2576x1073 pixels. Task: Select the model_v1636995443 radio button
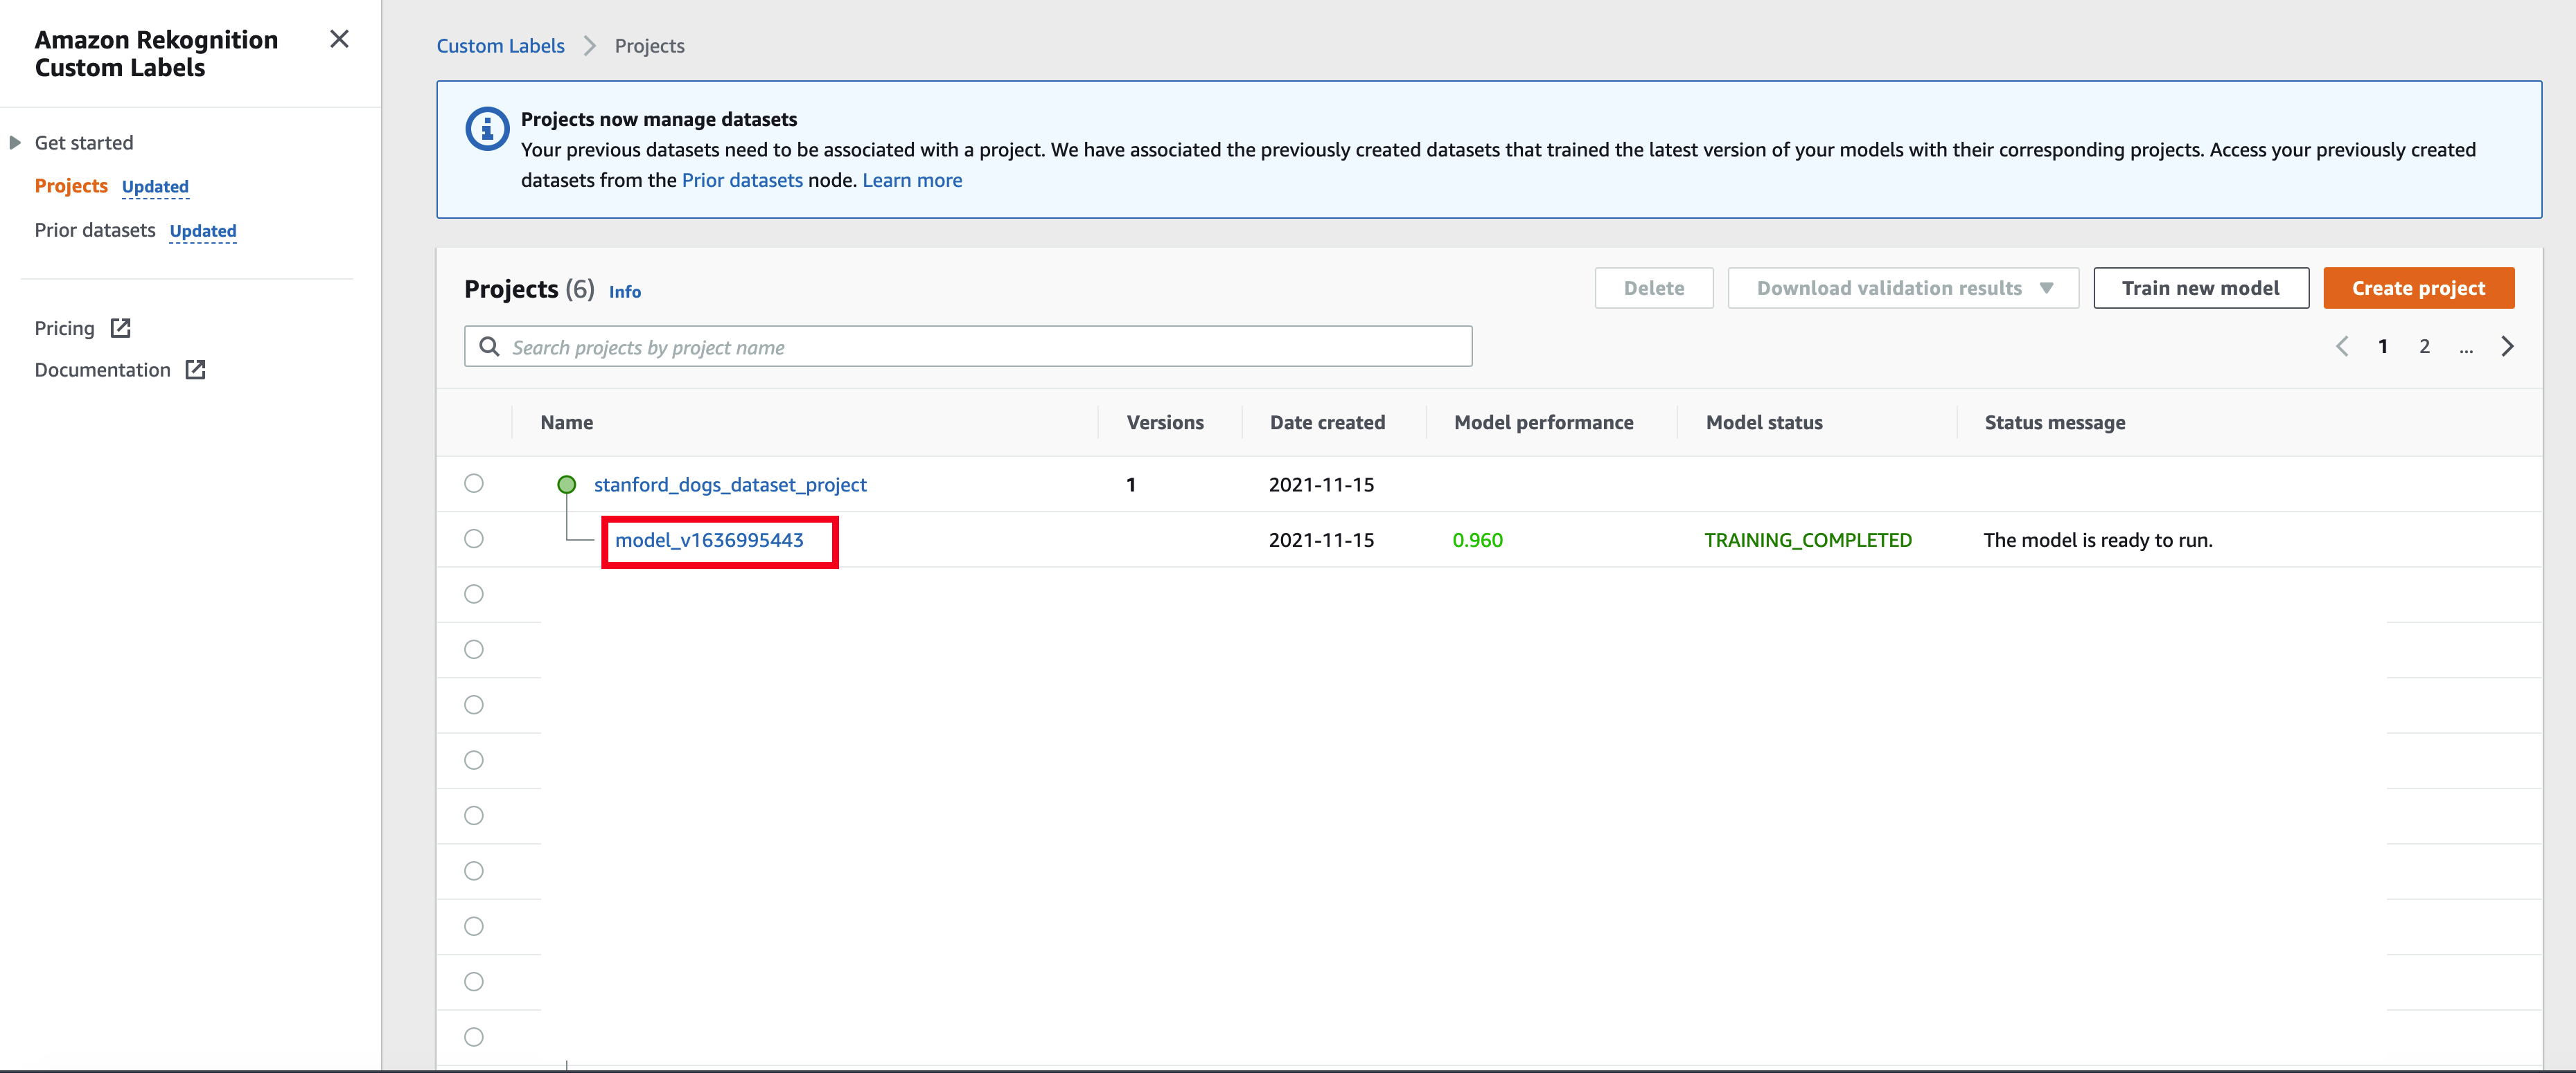474,539
